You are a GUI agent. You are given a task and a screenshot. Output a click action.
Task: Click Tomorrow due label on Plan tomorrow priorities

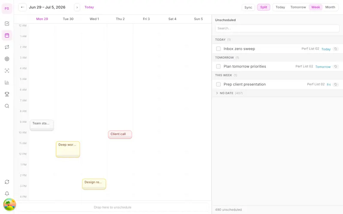(323, 67)
